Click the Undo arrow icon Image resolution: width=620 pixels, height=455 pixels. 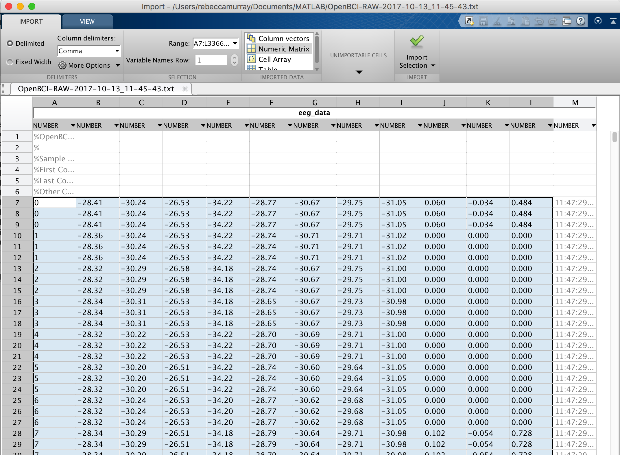point(539,21)
